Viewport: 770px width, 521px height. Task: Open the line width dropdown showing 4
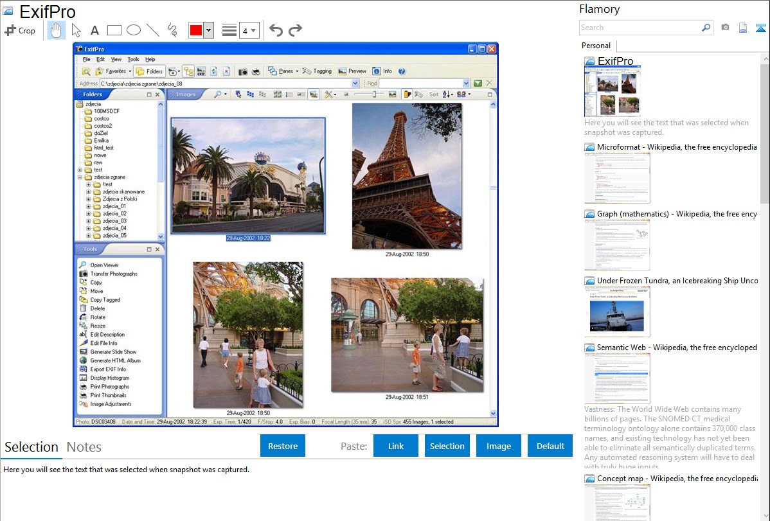pyautogui.click(x=249, y=30)
